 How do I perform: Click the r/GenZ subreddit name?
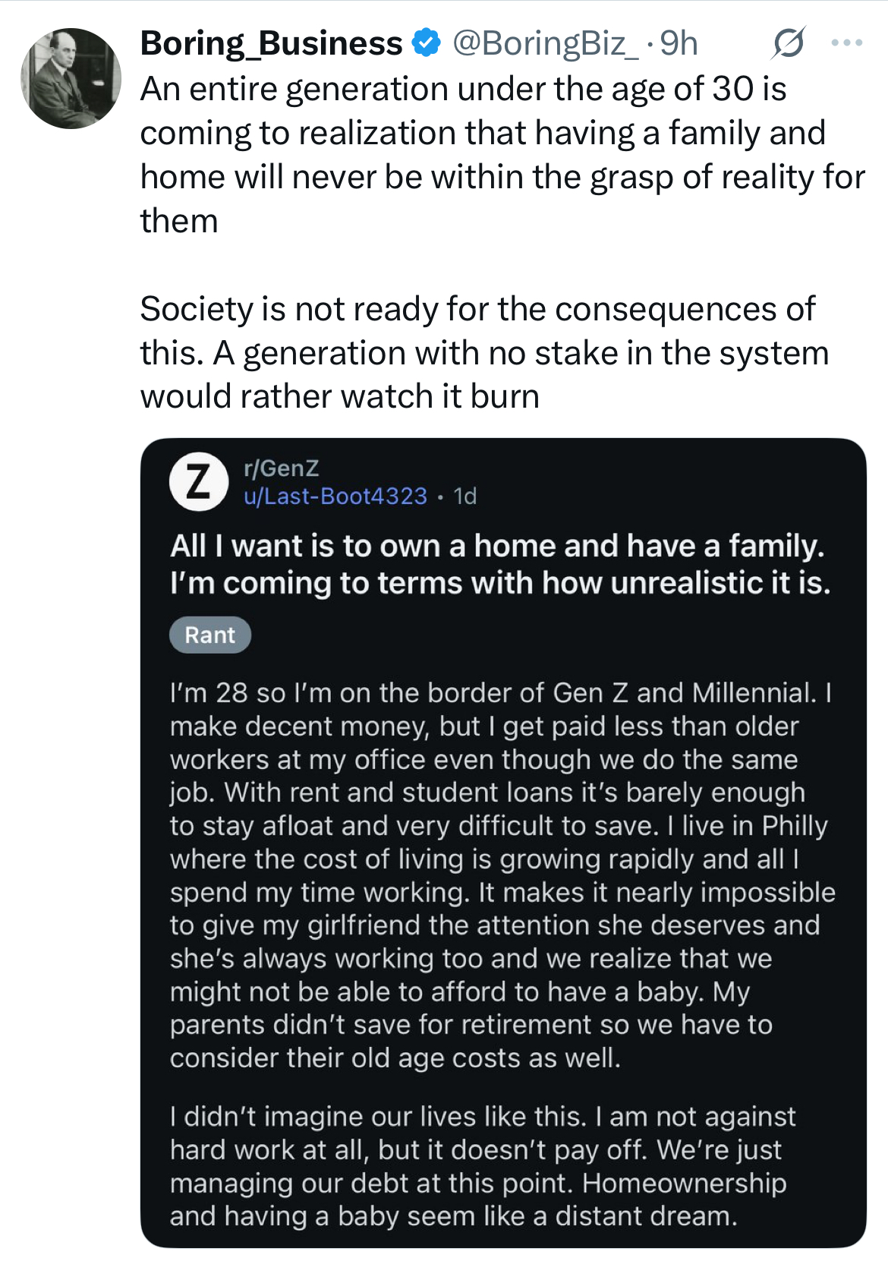click(281, 468)
